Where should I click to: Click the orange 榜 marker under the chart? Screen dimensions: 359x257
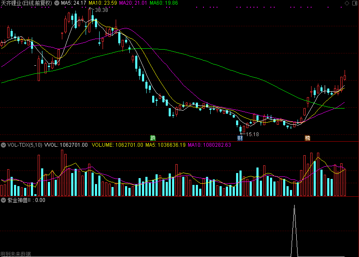coord(307,138)
